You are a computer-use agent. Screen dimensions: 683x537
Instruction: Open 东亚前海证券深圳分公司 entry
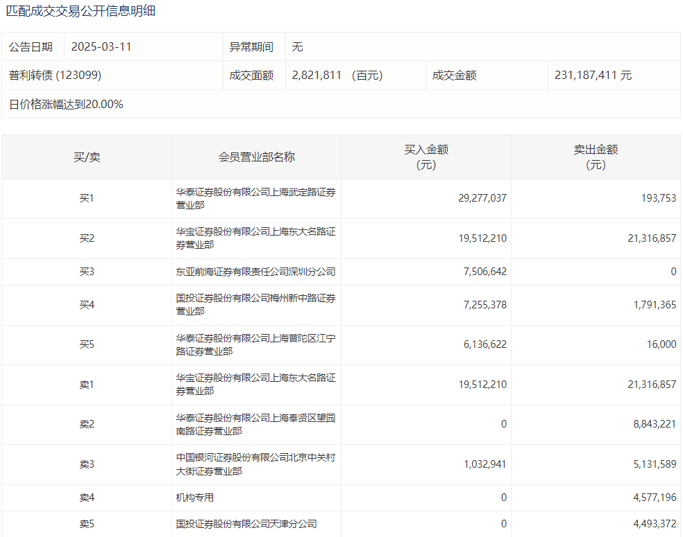click(x=255, y=272)
